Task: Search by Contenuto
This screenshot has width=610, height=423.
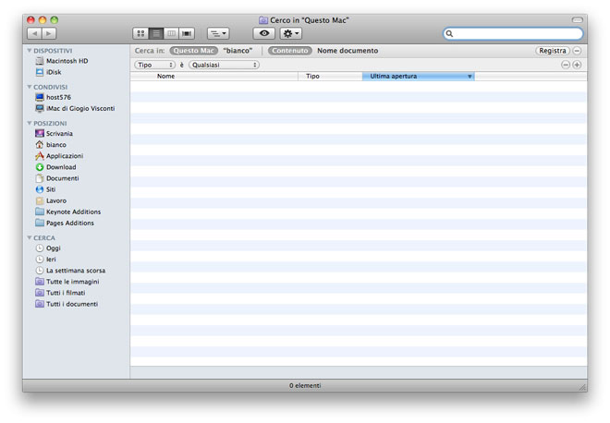Action: pyautogui.click(x=290, y=51)
